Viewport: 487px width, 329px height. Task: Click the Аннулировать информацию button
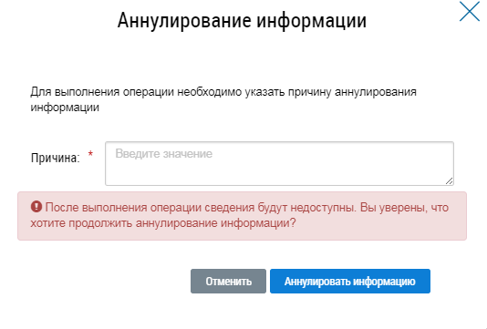(350, 282)
